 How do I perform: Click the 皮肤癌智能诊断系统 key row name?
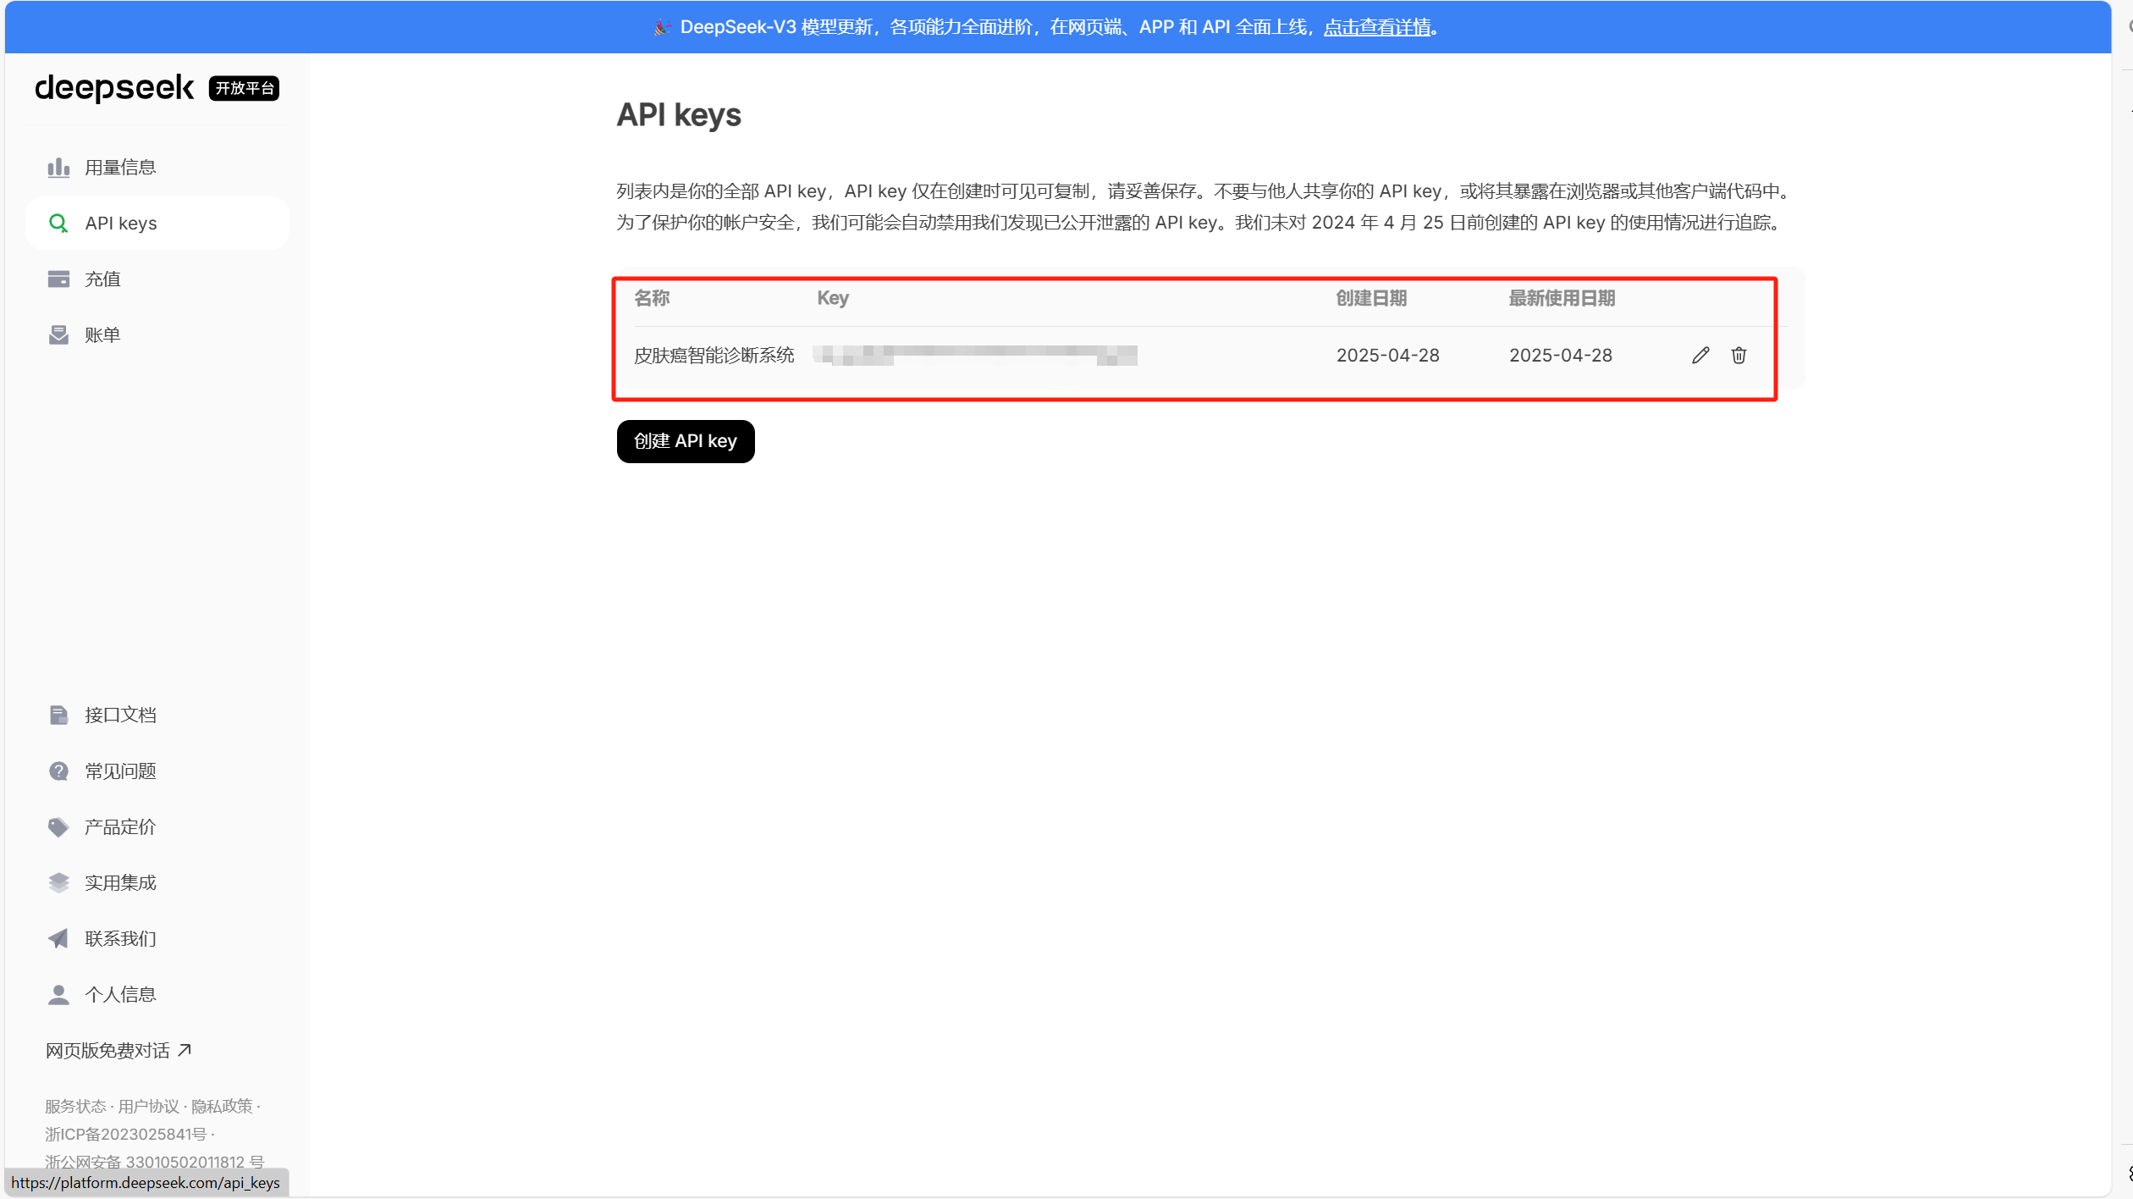pyautogui.click(x=714, y=356)
